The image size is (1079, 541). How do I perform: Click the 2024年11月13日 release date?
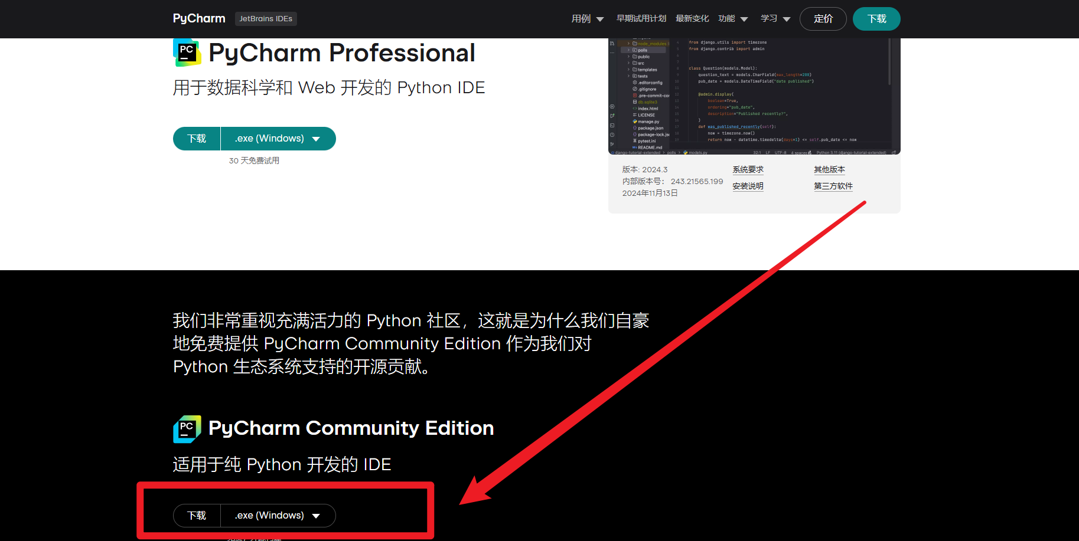650,193
